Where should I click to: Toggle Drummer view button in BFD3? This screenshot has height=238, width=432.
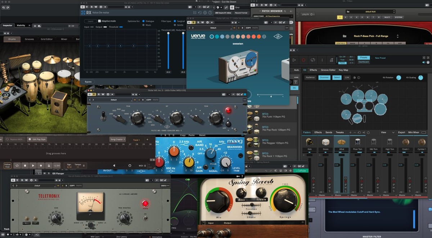324,77
